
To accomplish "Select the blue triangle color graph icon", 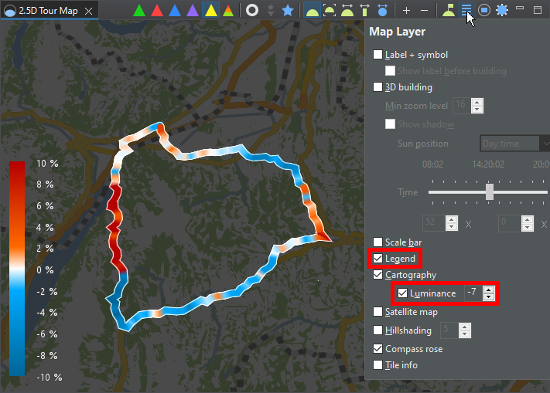I will [175, 11].
